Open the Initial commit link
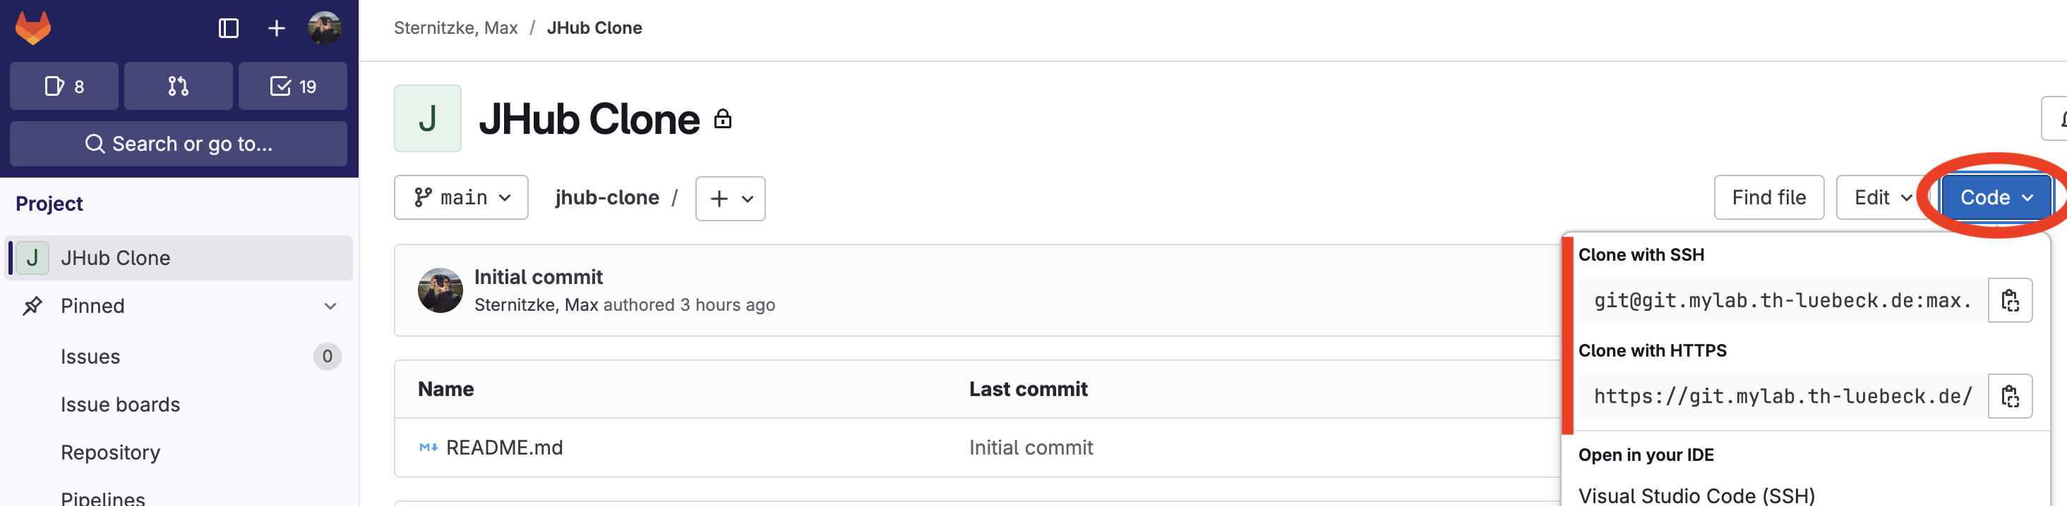Viewport: 2067px width, 506px height. (539, 277)
